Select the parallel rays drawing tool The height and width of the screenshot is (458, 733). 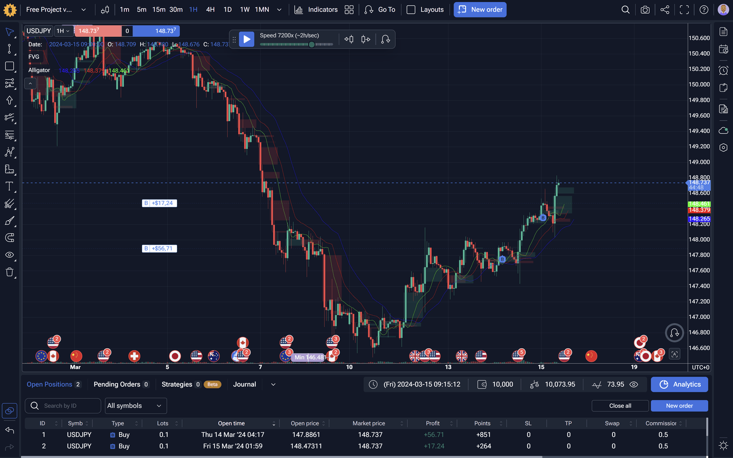click(9, 204)
